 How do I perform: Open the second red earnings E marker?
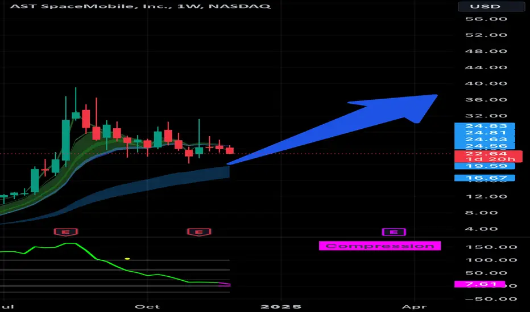point(199,232)
